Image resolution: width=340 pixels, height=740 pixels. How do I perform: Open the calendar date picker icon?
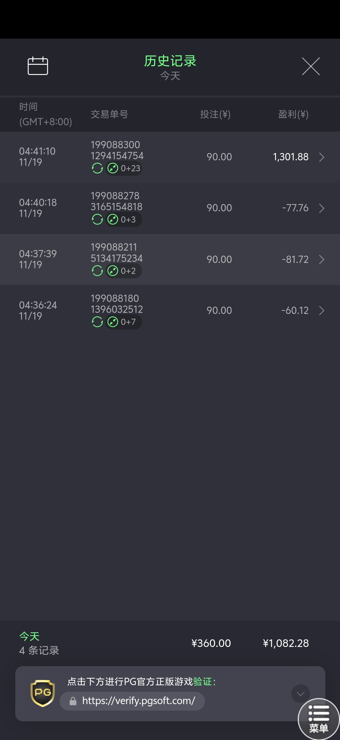click(x=38, y=66)
